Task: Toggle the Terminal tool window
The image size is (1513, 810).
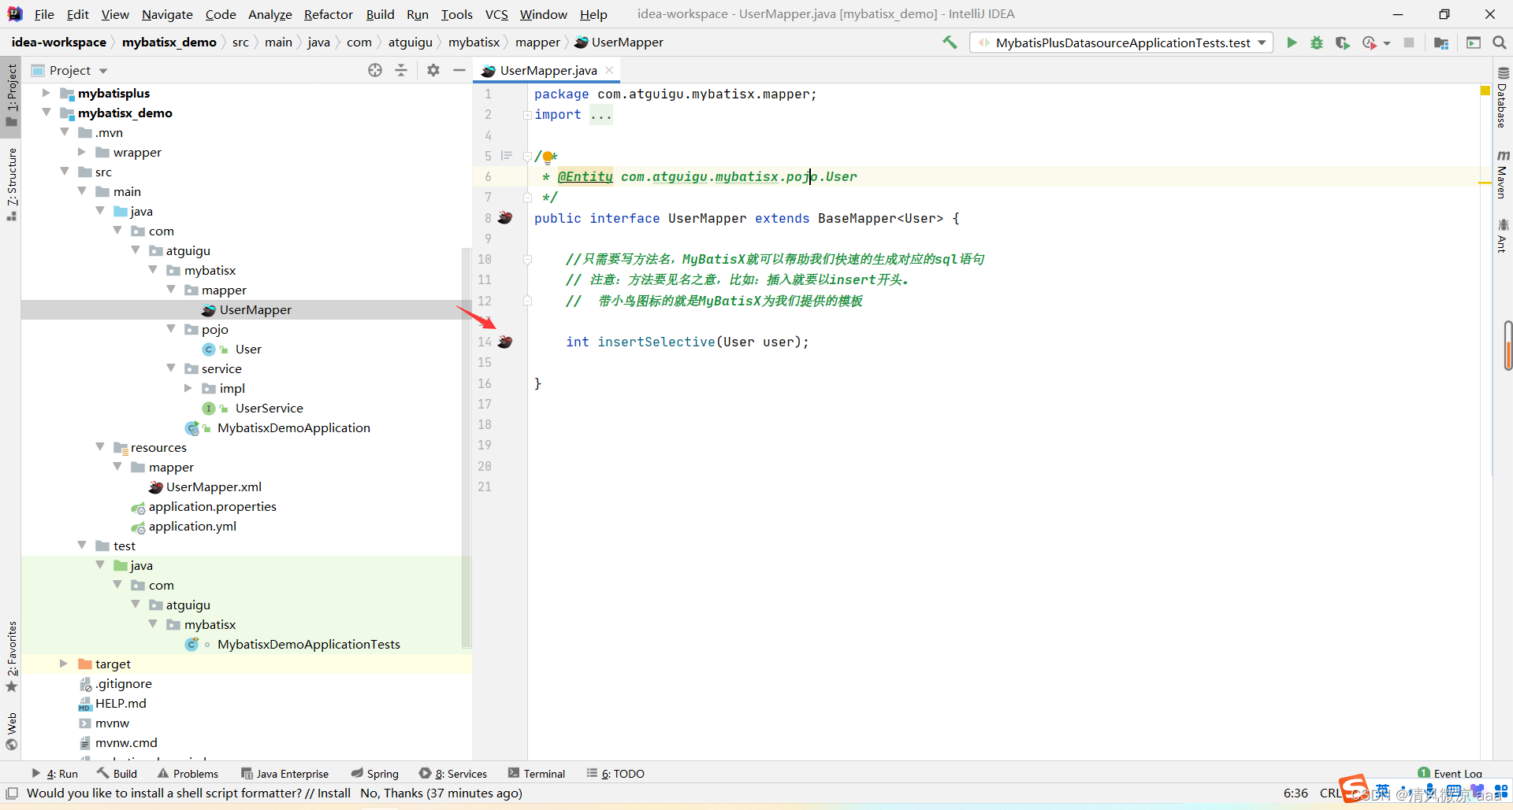Action: tap(537, 774)
